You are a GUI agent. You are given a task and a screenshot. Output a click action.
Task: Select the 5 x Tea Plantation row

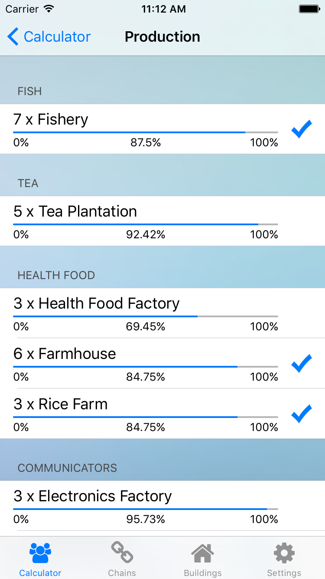click(162, 221)
